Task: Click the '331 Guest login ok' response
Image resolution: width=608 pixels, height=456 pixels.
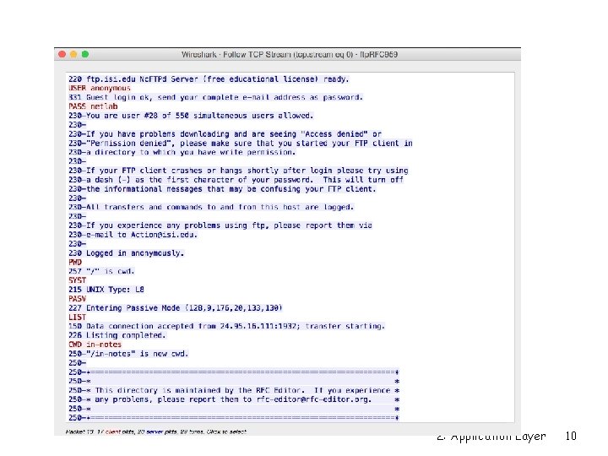Action: point(215,97)
